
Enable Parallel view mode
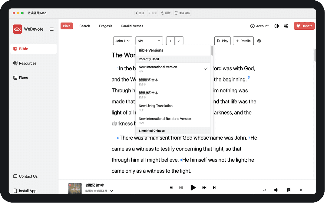coord(243,41)
